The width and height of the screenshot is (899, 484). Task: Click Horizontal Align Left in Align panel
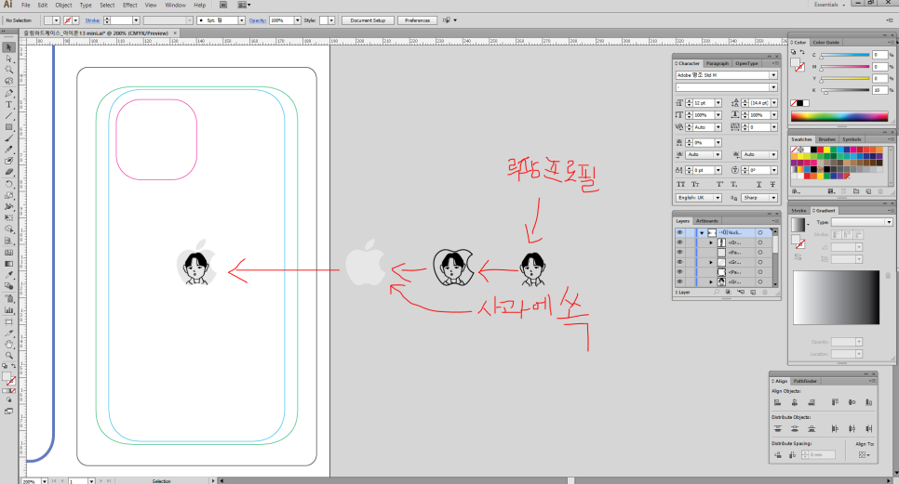[x=777, y=402]
